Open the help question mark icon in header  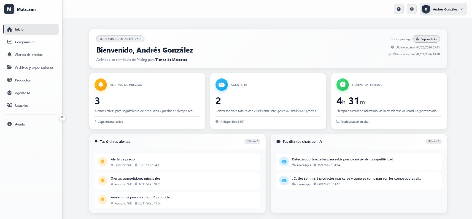[x=399, y=9]
